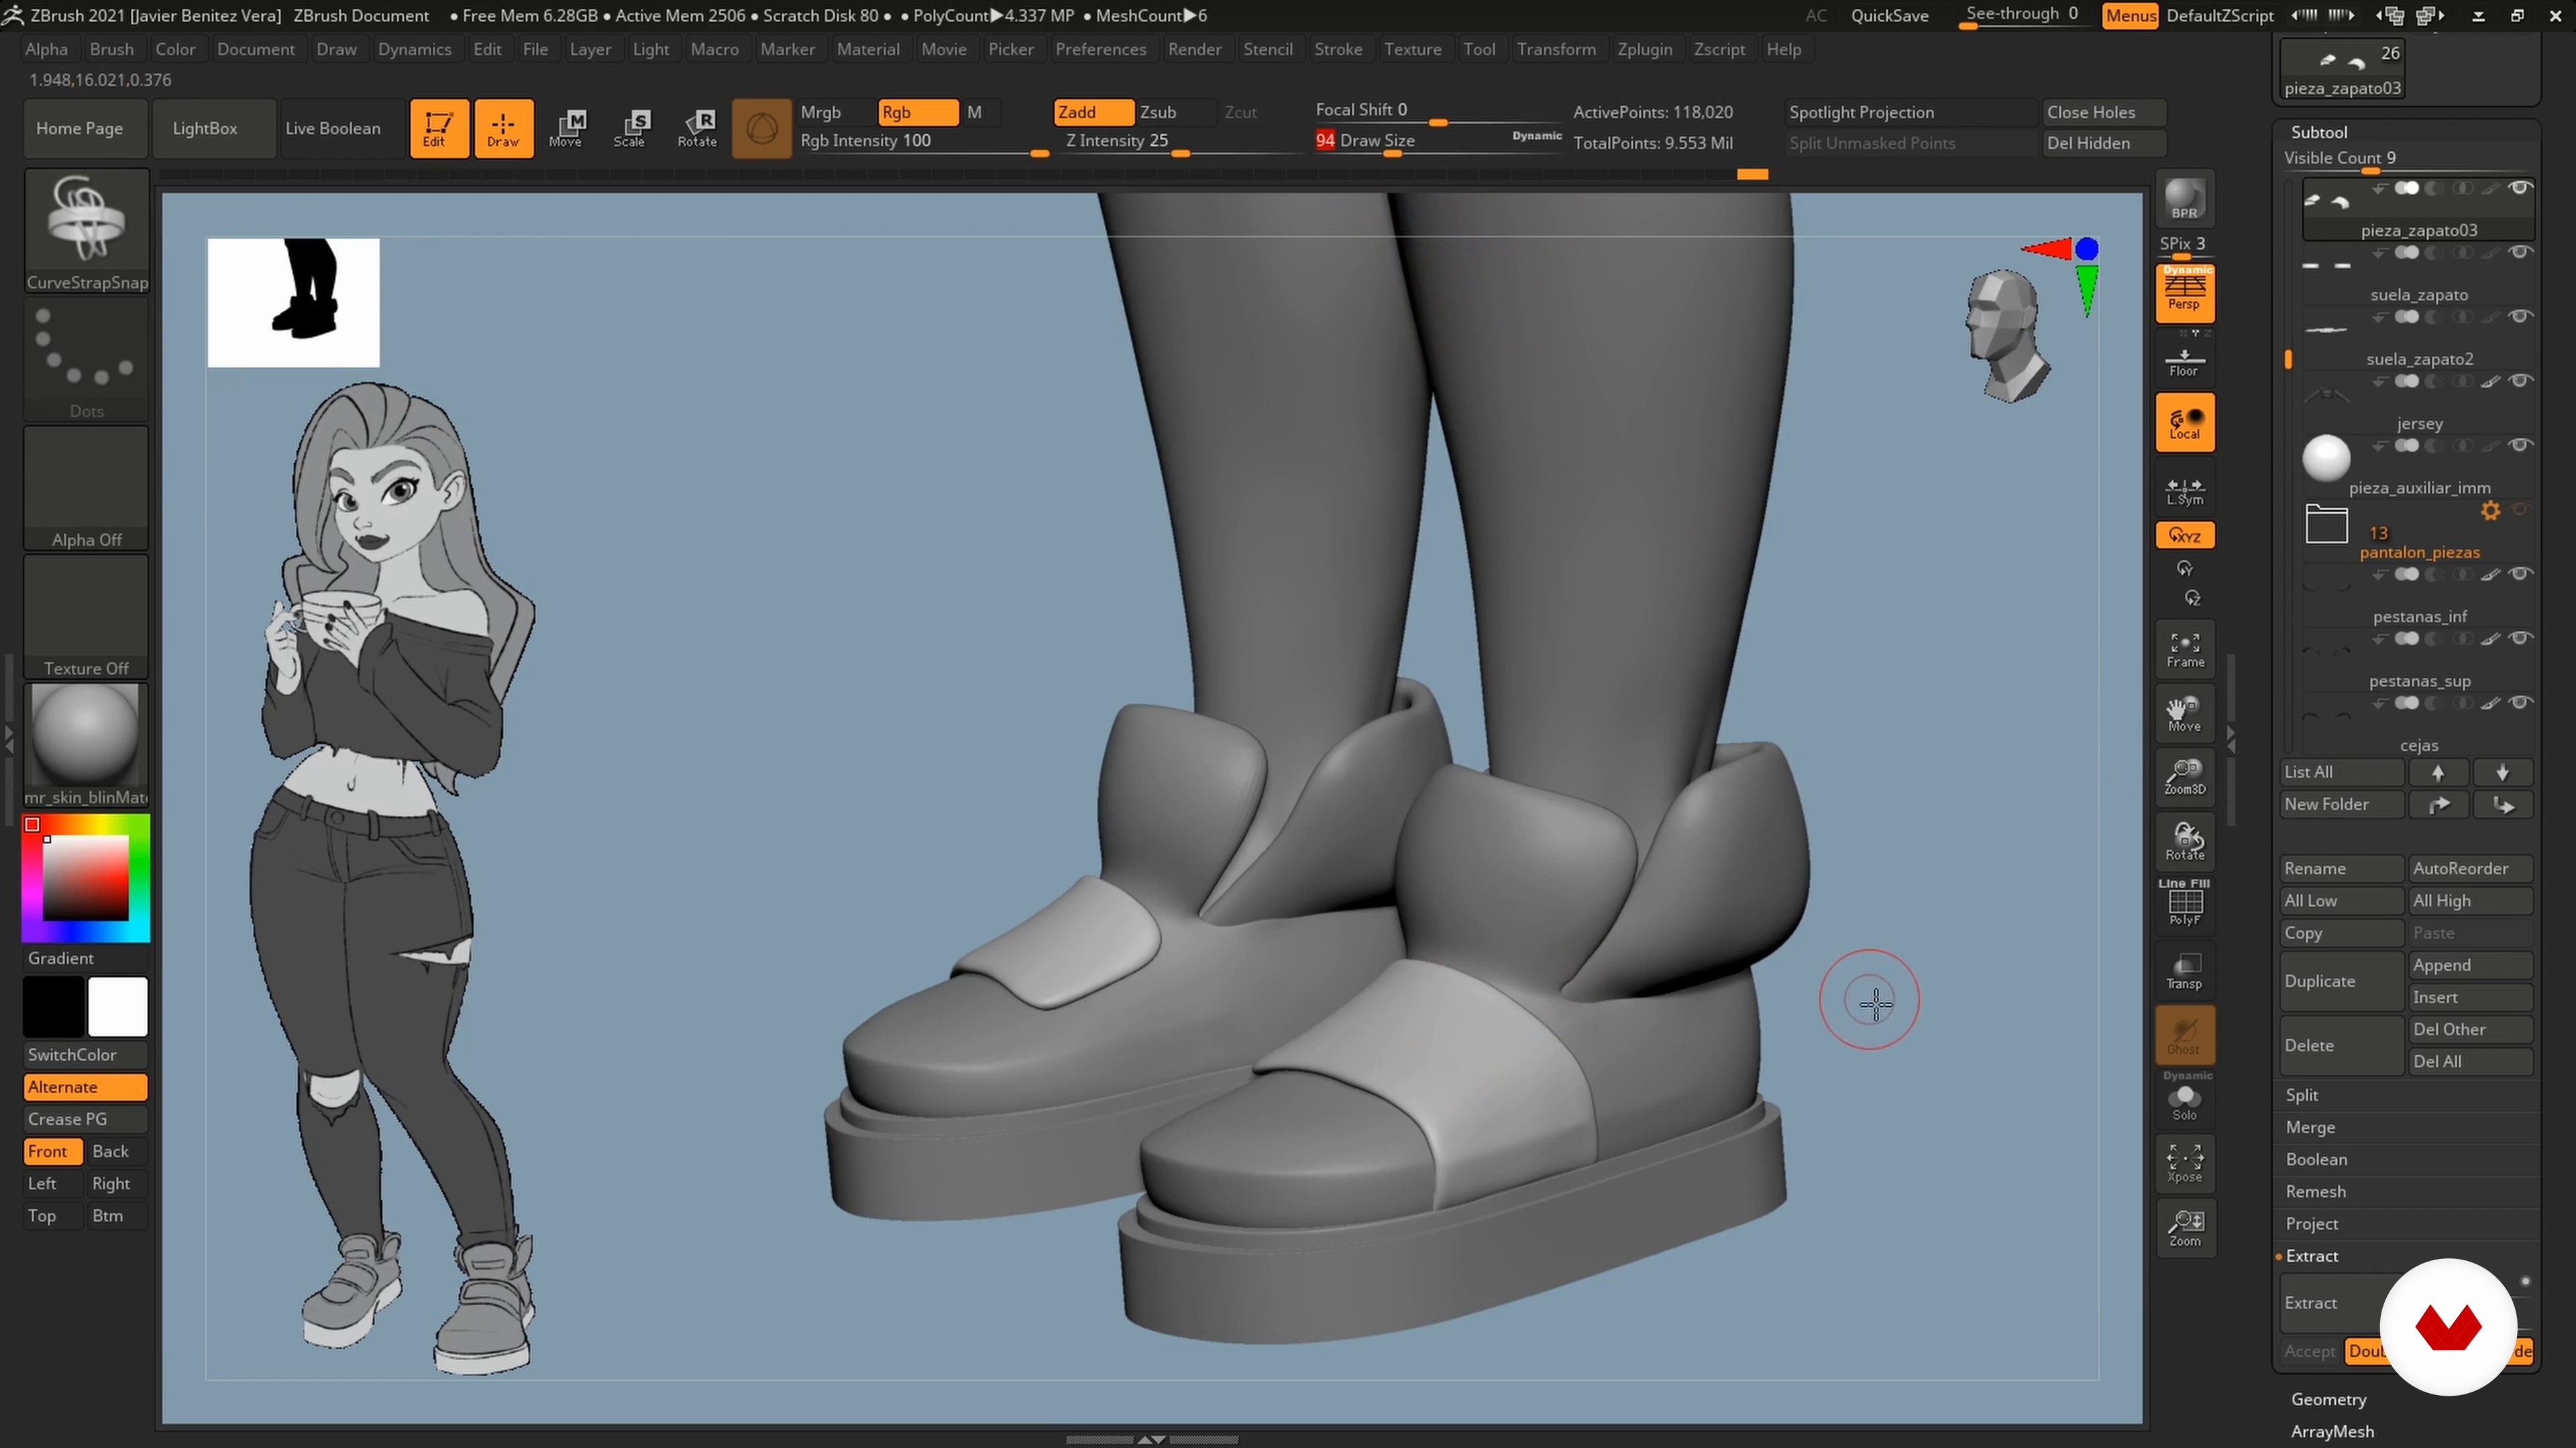The image size is (2576, 1448).
Task: Open the Transform menu
Action: [1555, 49]
